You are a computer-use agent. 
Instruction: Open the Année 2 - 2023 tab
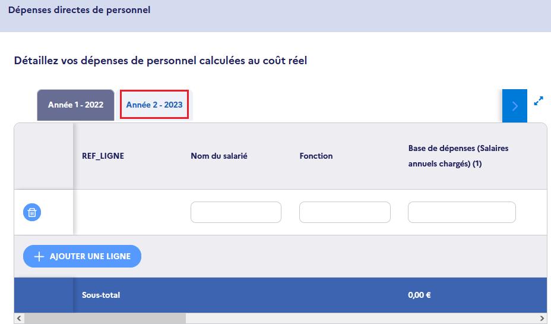point(154,105)
